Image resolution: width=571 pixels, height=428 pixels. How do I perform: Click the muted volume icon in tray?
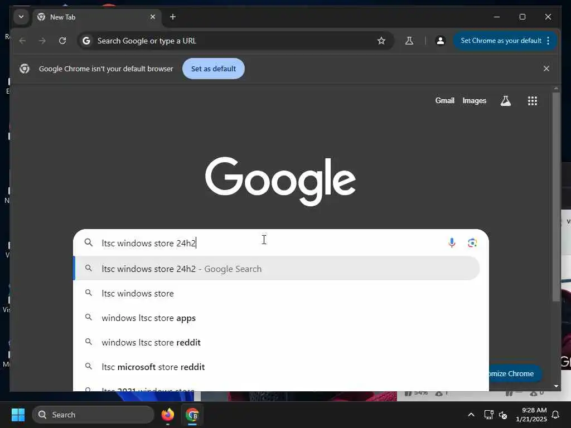[504, 415]
